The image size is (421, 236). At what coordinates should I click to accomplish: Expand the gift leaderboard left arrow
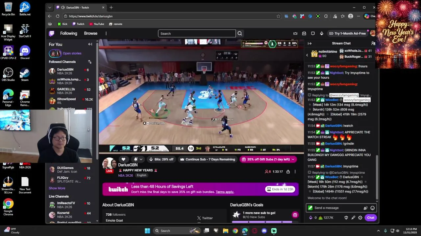(x=307, y=55)
